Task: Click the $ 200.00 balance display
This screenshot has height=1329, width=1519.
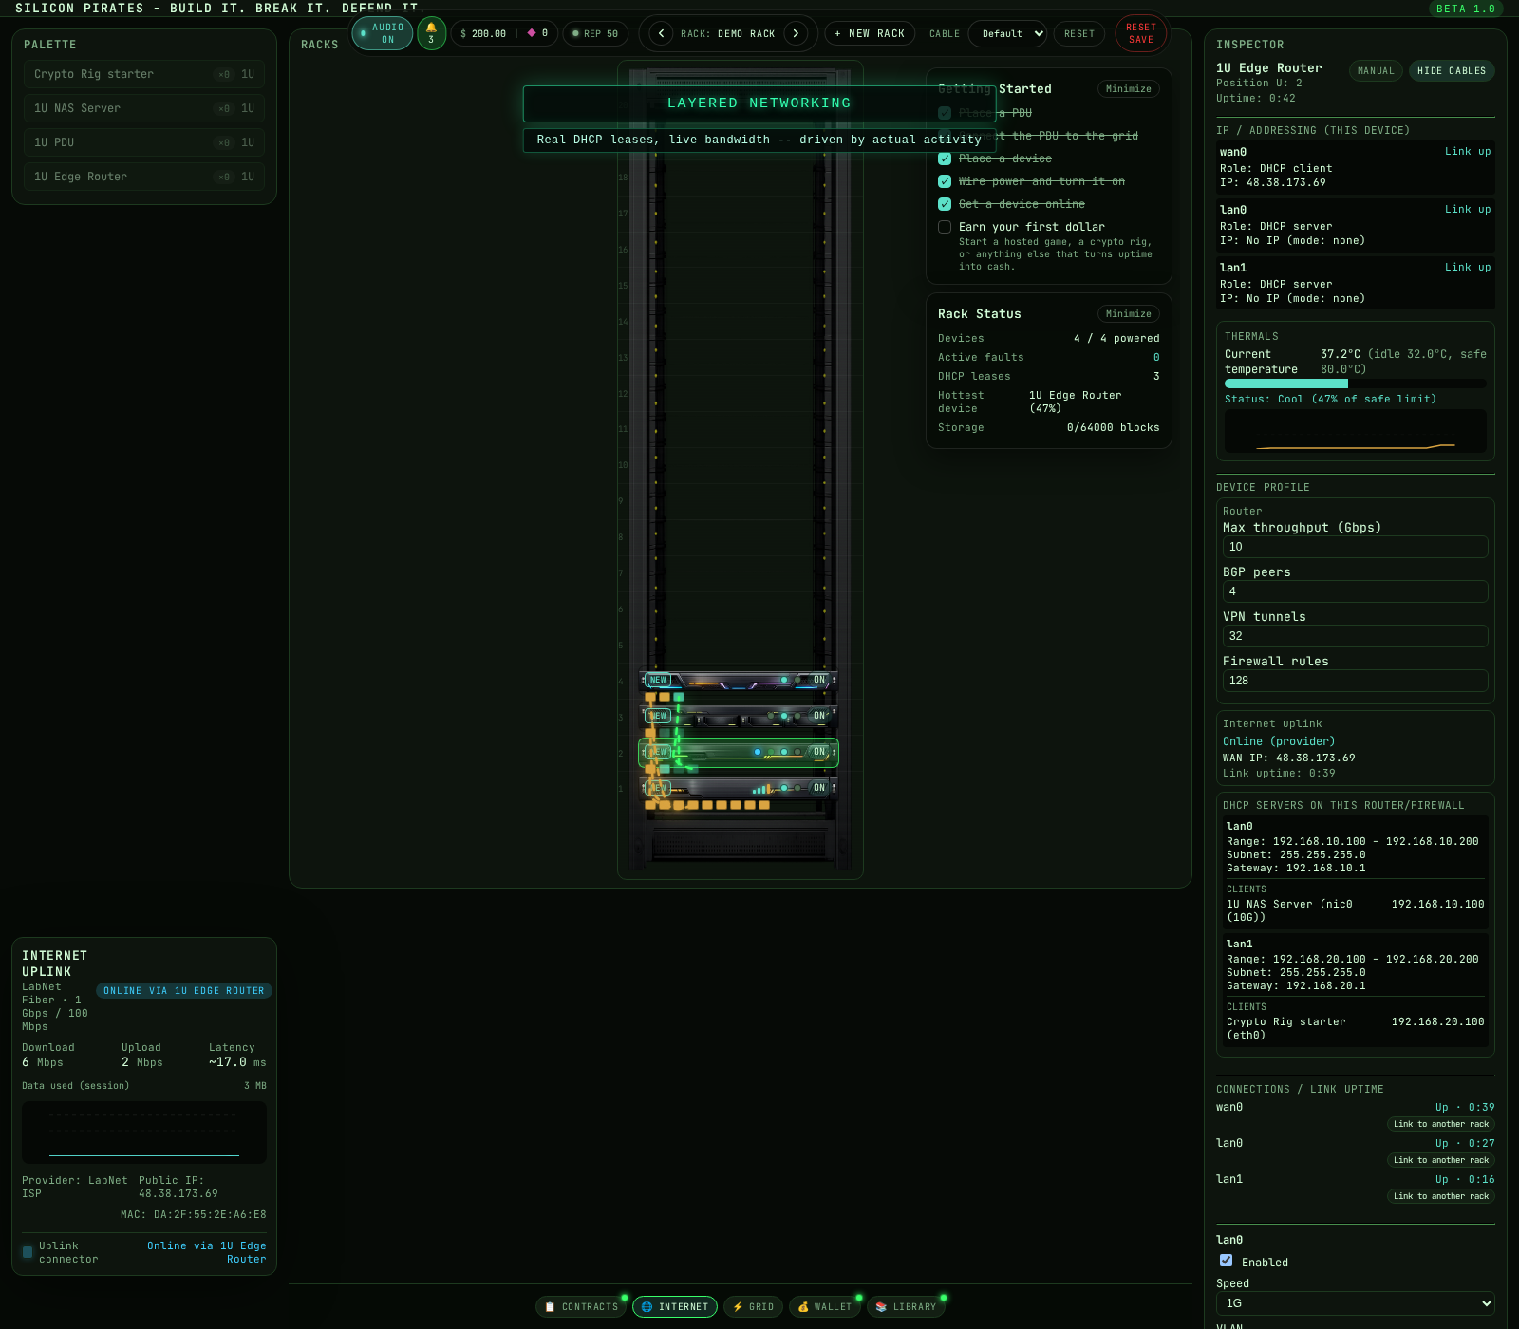Action: pos(483,33)
